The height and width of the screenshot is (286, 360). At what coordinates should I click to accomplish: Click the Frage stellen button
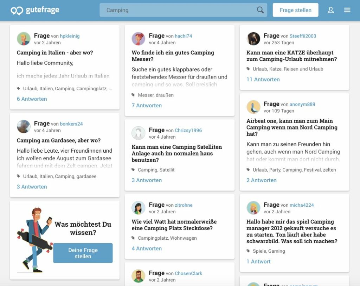click(x=295, y=10)
